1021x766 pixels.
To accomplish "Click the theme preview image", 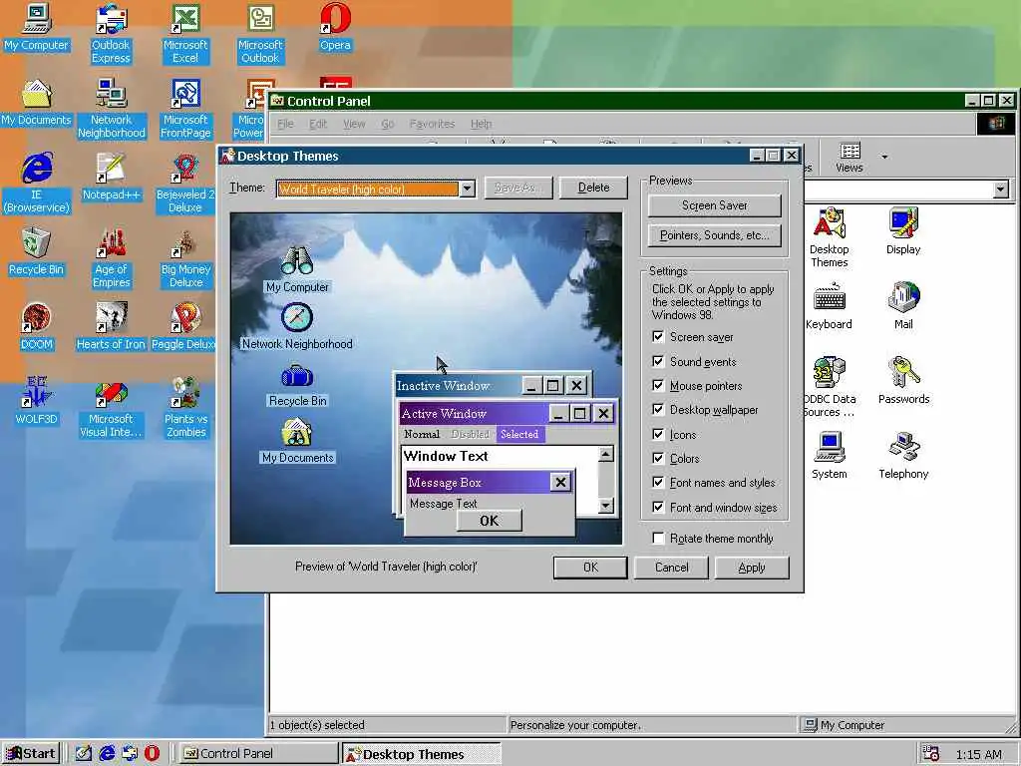I will coord(427,378).
